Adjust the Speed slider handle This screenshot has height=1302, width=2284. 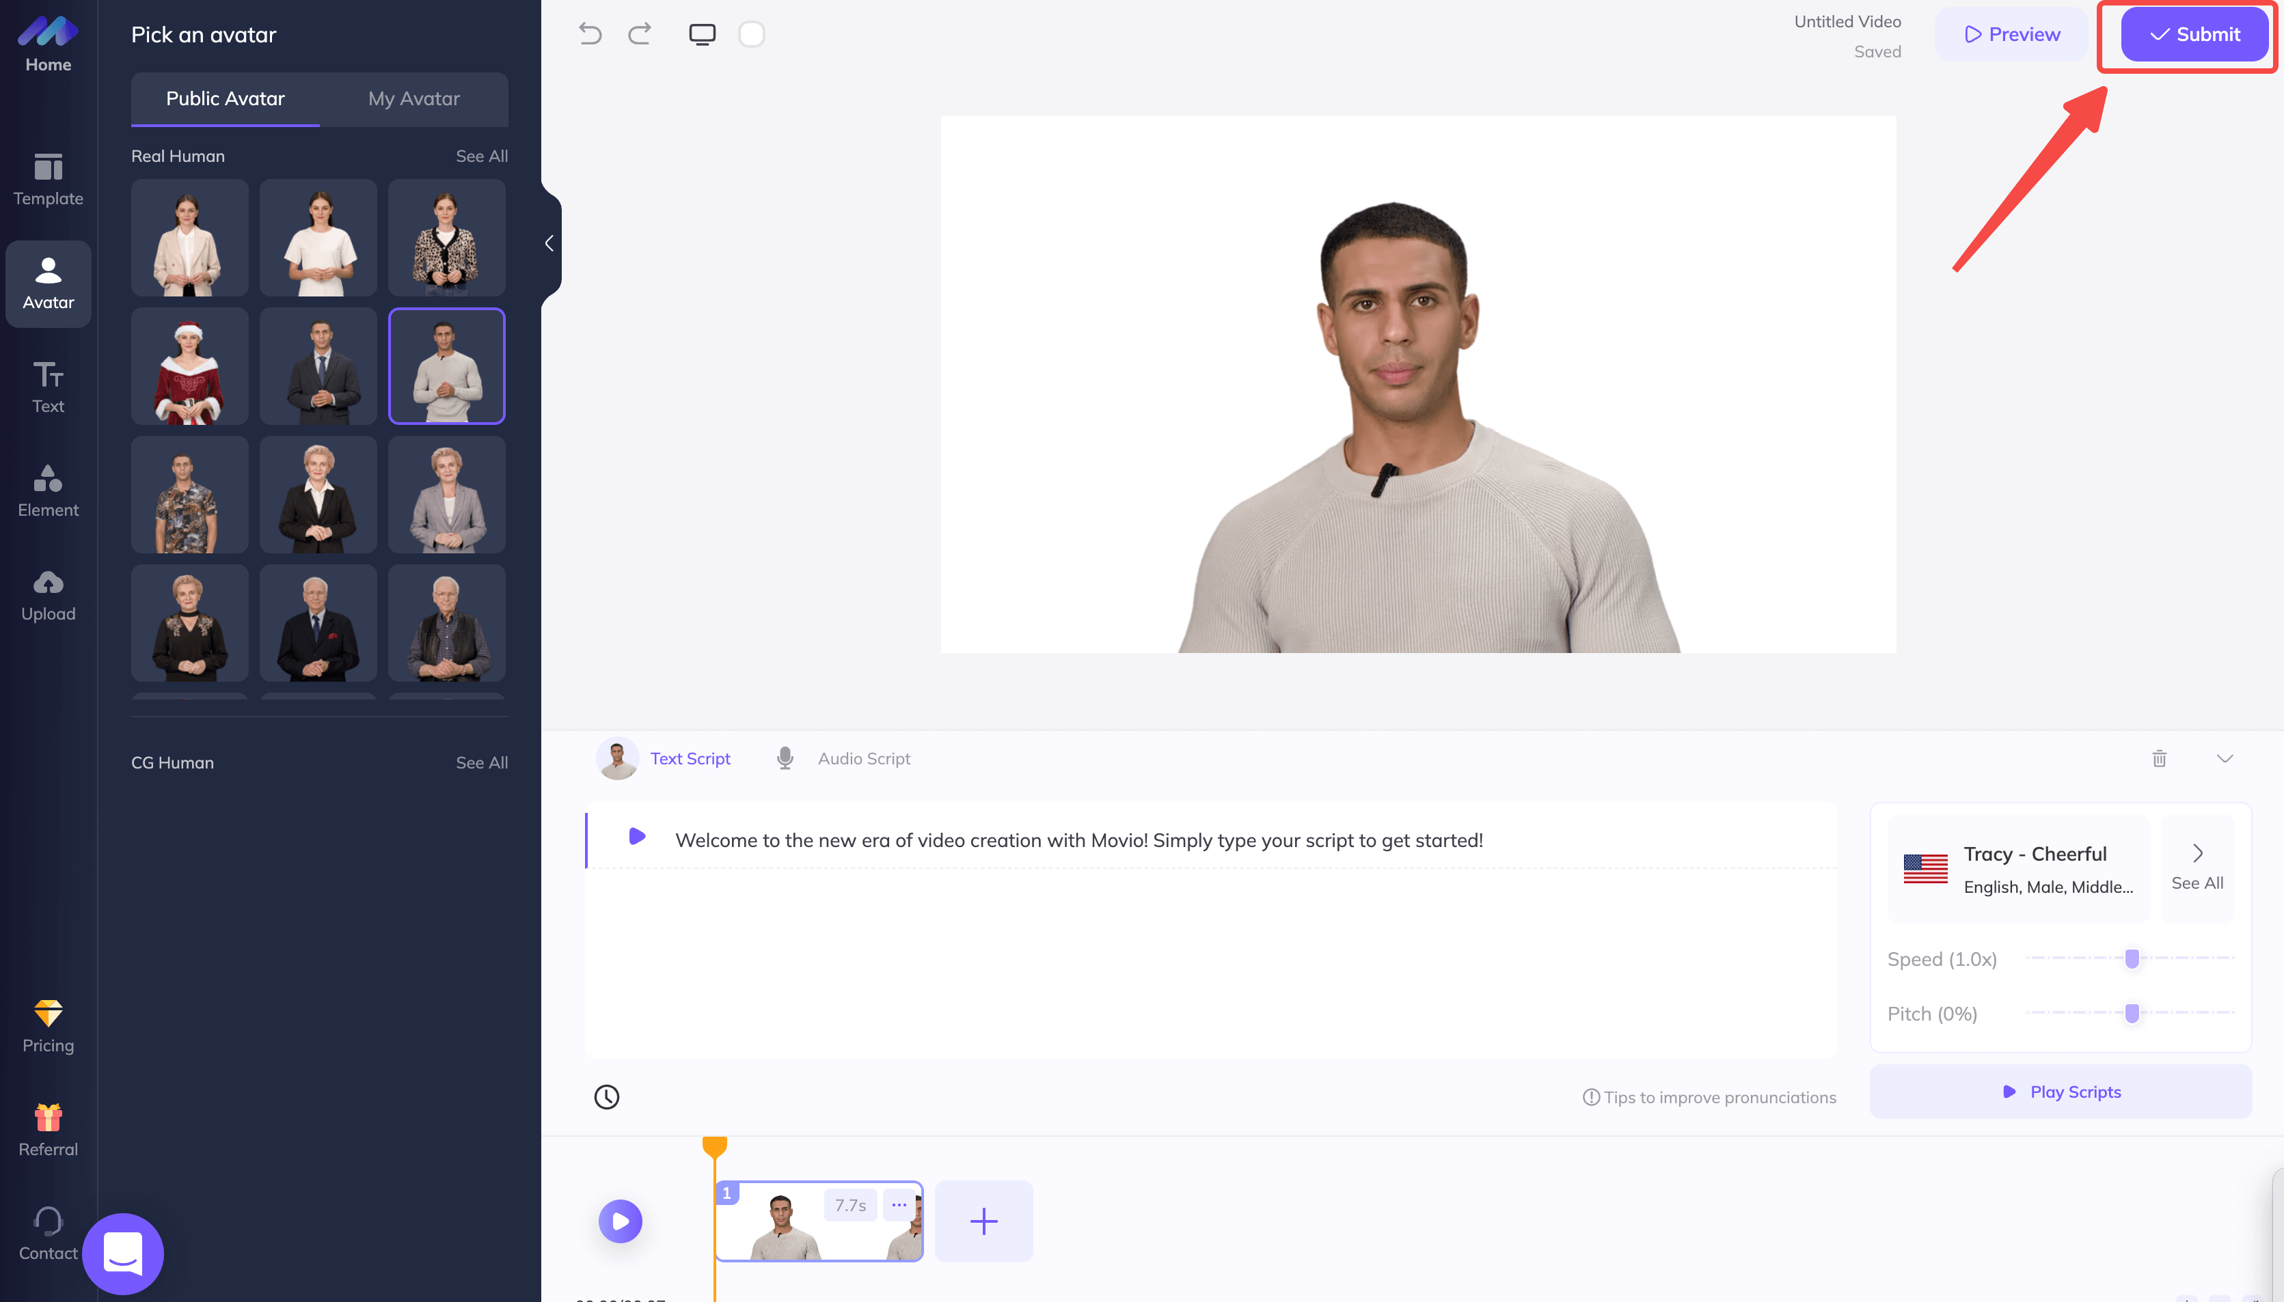(2132, 958)
